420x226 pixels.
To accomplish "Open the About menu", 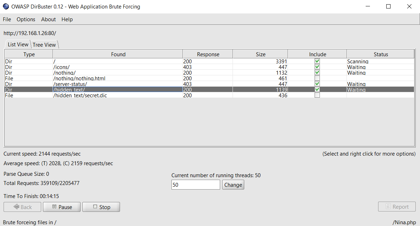I will pyautogui.click(x=48, y=19).
